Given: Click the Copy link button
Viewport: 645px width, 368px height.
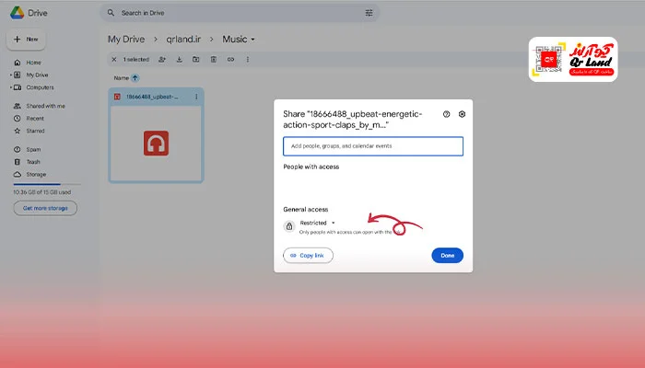Looking at the screenshot, I should 308,255.
